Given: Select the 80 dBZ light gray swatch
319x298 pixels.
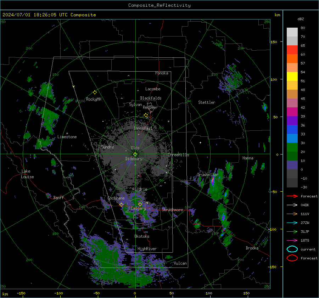Looking at the screenshot, I should coord(292,32).
